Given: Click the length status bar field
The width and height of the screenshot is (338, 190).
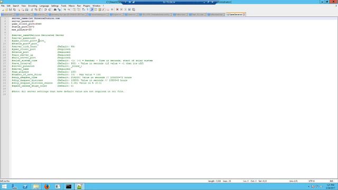Looking at the screenshot, I should click(x=220, y=181).
